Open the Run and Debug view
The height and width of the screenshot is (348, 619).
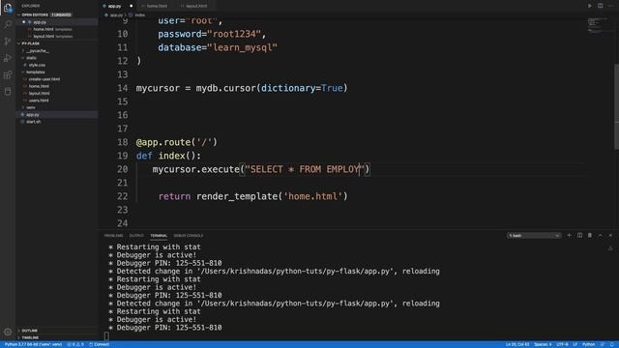pos(8,58)
